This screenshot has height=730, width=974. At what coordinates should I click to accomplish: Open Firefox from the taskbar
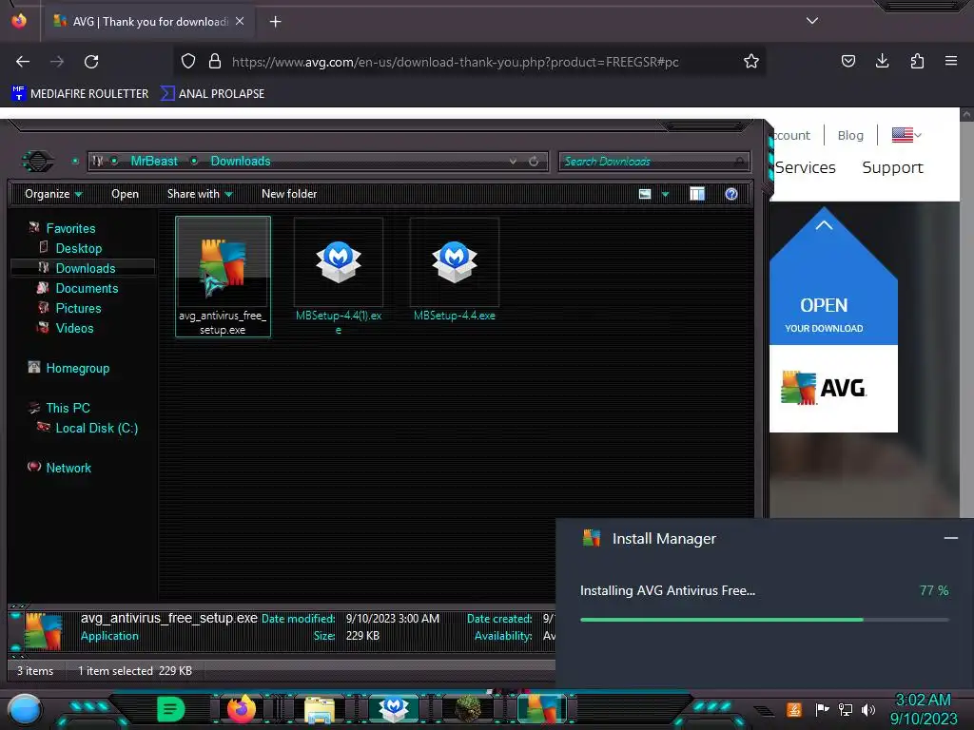pyautogui.click(x=241, y=709)
